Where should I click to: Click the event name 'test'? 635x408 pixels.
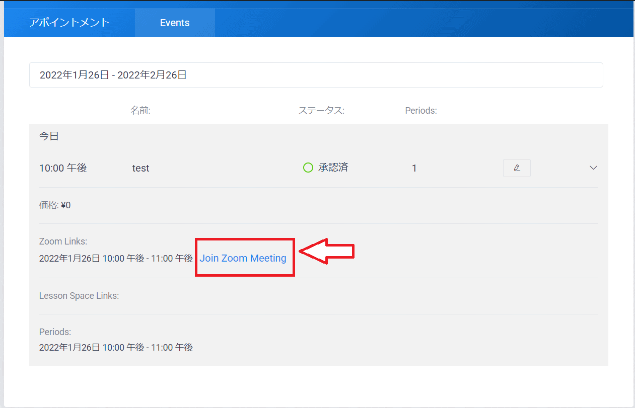click(x=140, y=169)
